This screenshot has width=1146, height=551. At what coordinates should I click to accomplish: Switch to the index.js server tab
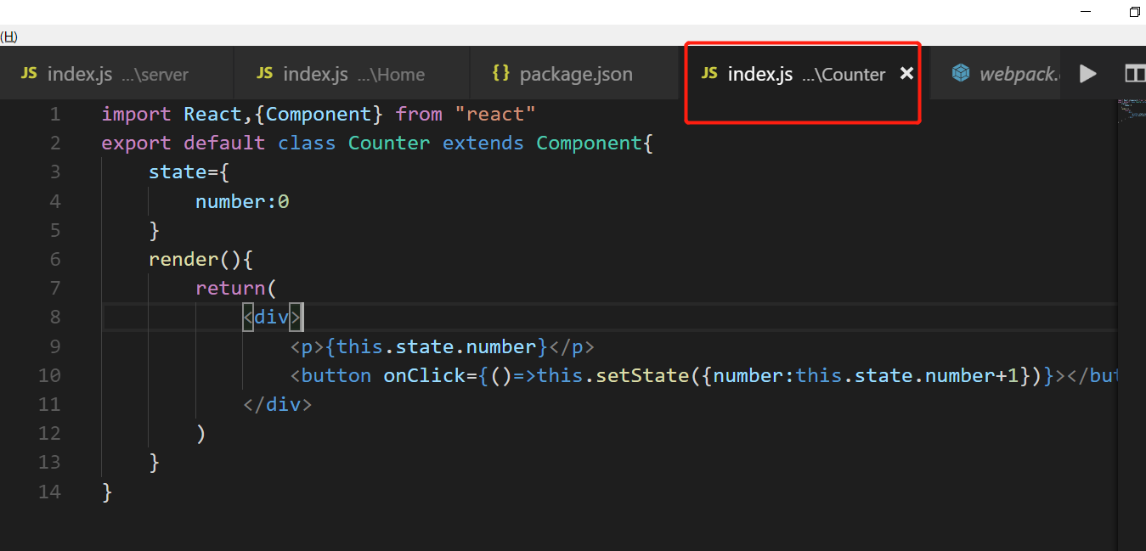click(116, 74)
